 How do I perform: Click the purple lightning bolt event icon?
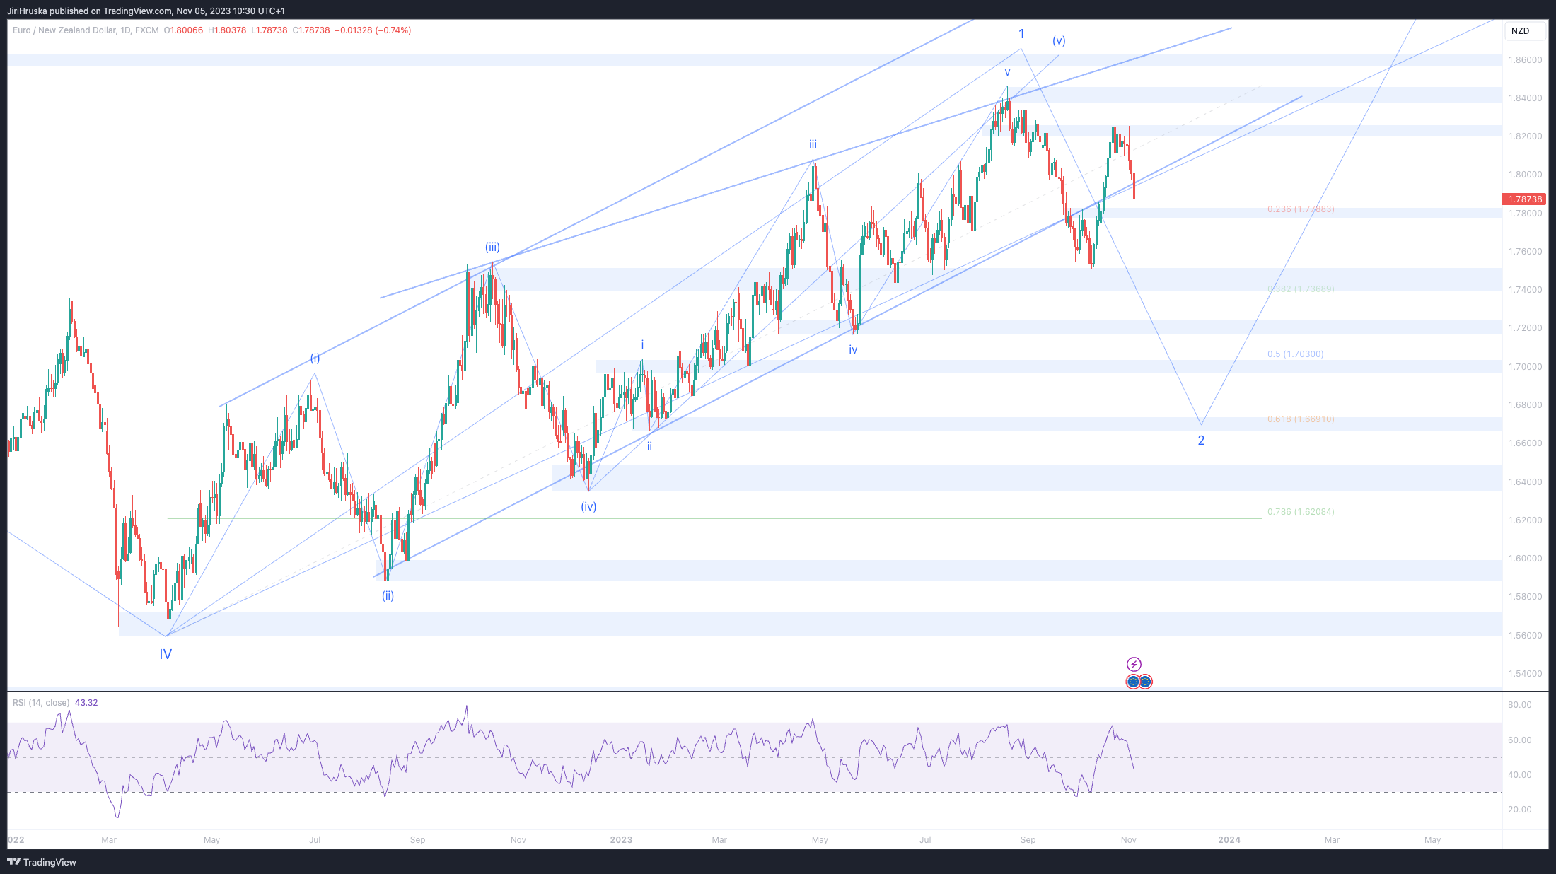pyautogui.click(x=1134, y=664)
